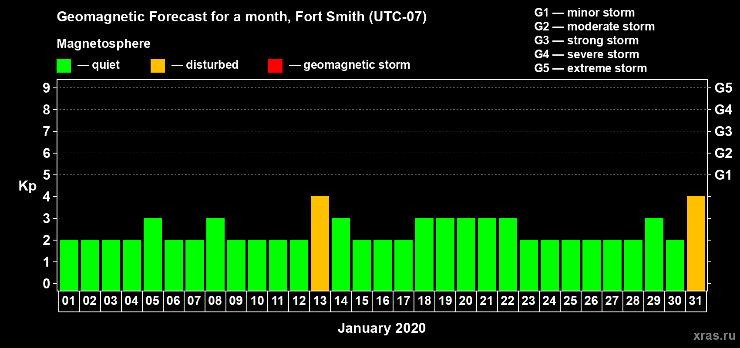Click 'G1 — minor storm' legend line
Screen dimensions: 740x348
pyautogui.click(x=585, y=13)
